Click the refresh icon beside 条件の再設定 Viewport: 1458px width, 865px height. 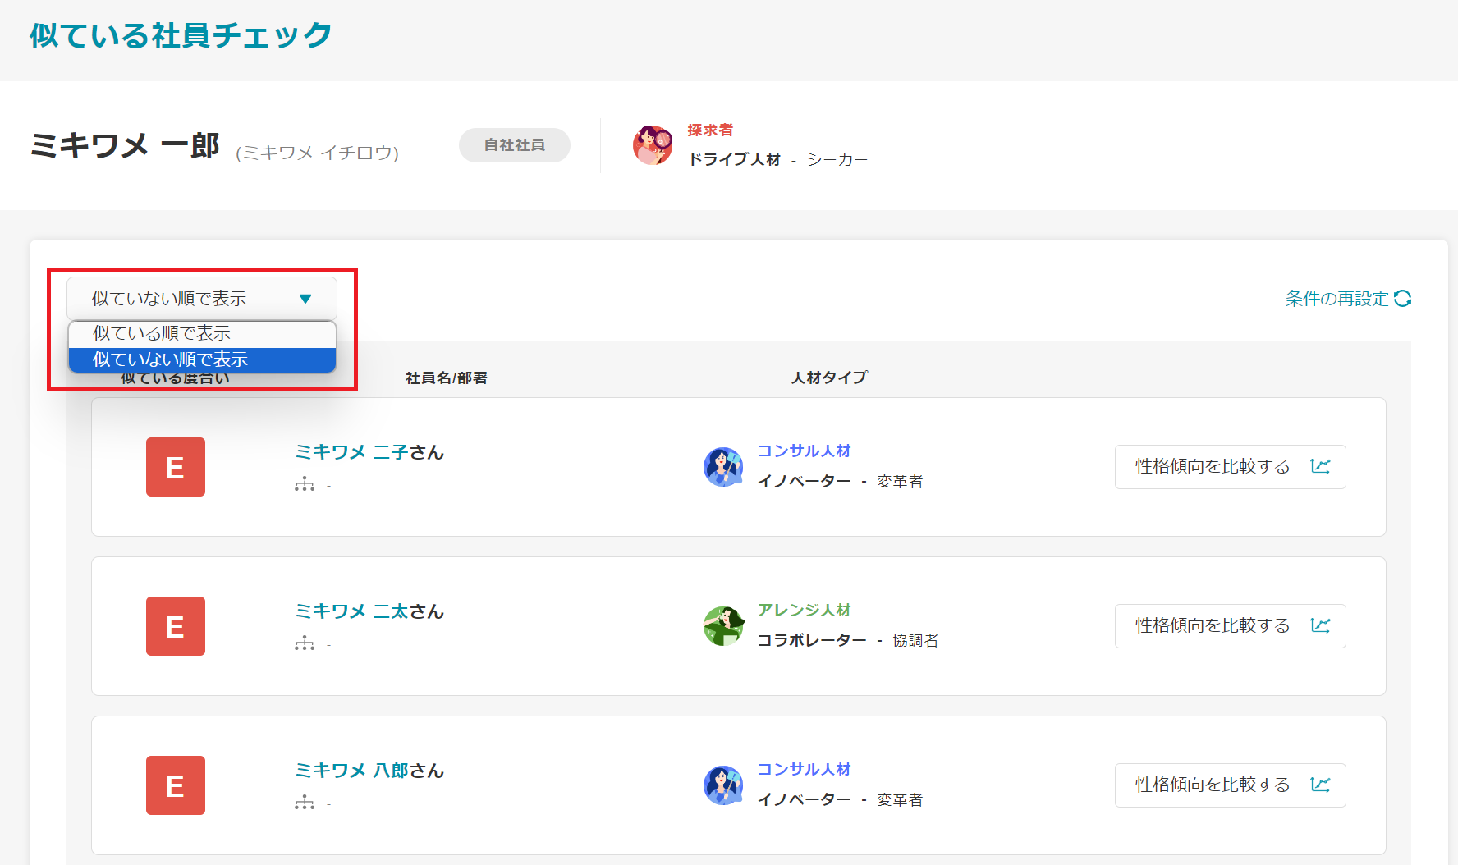click(1405, 299)
